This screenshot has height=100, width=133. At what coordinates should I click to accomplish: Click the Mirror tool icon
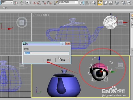pyautogui.click(x=82, y=3)
